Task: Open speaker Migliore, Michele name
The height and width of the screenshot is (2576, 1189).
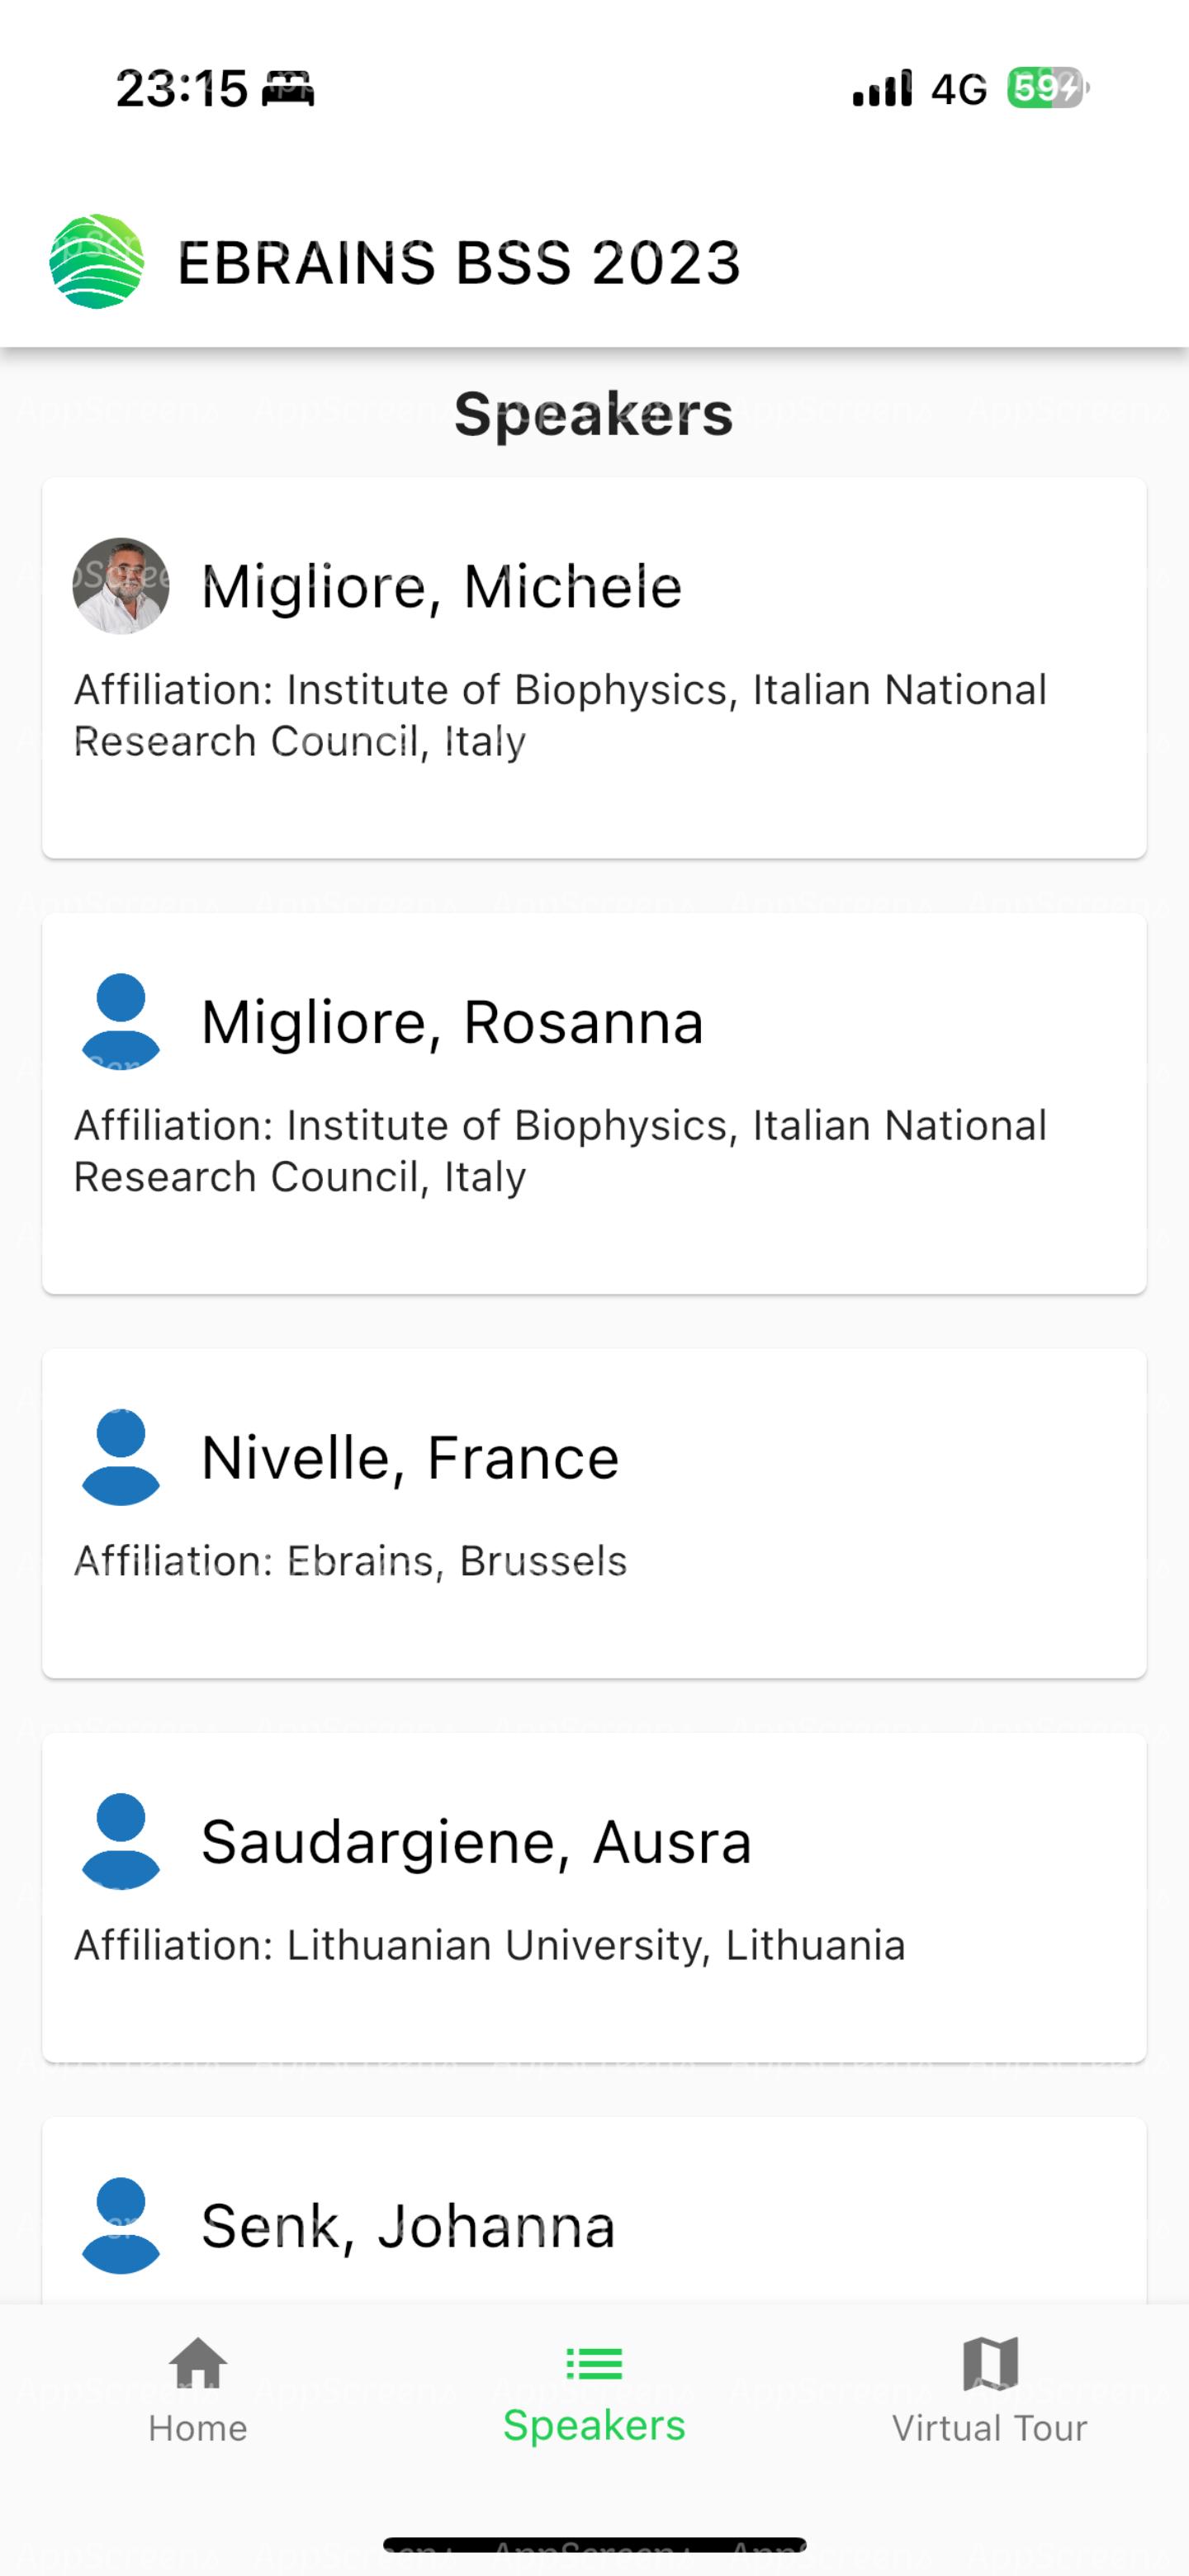Action: click(x=442, y=586)
